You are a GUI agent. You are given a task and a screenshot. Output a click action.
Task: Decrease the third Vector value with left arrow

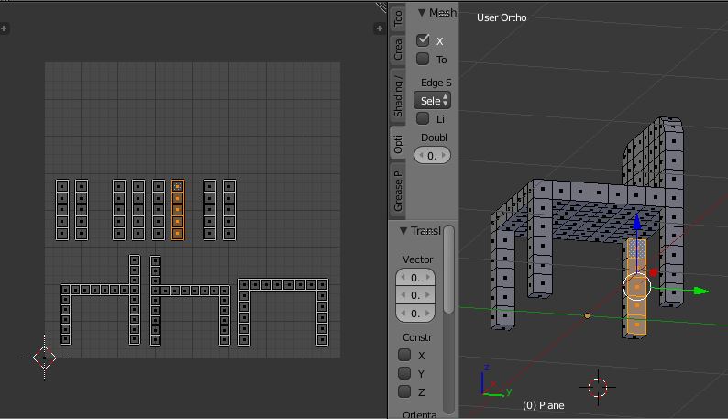pyautogui.click(x=403, y=313)
